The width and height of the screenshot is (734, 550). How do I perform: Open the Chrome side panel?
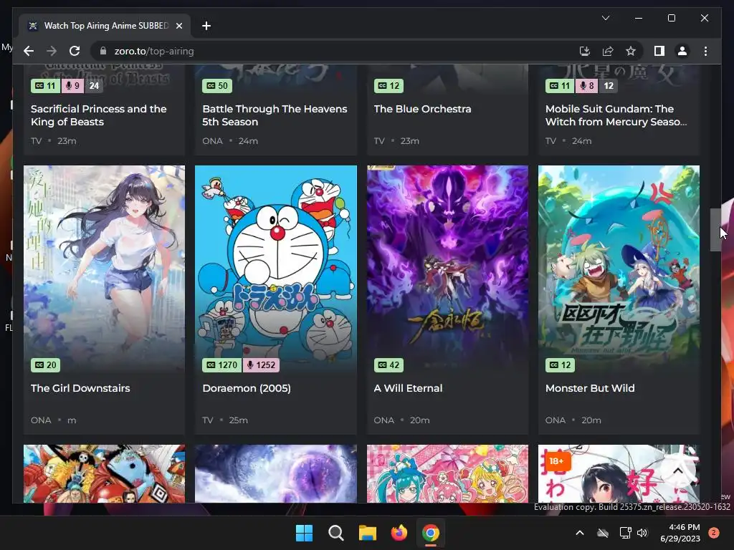point(659,51)
